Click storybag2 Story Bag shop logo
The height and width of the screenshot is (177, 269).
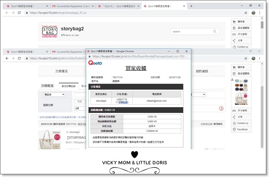(x=50, y=31)
